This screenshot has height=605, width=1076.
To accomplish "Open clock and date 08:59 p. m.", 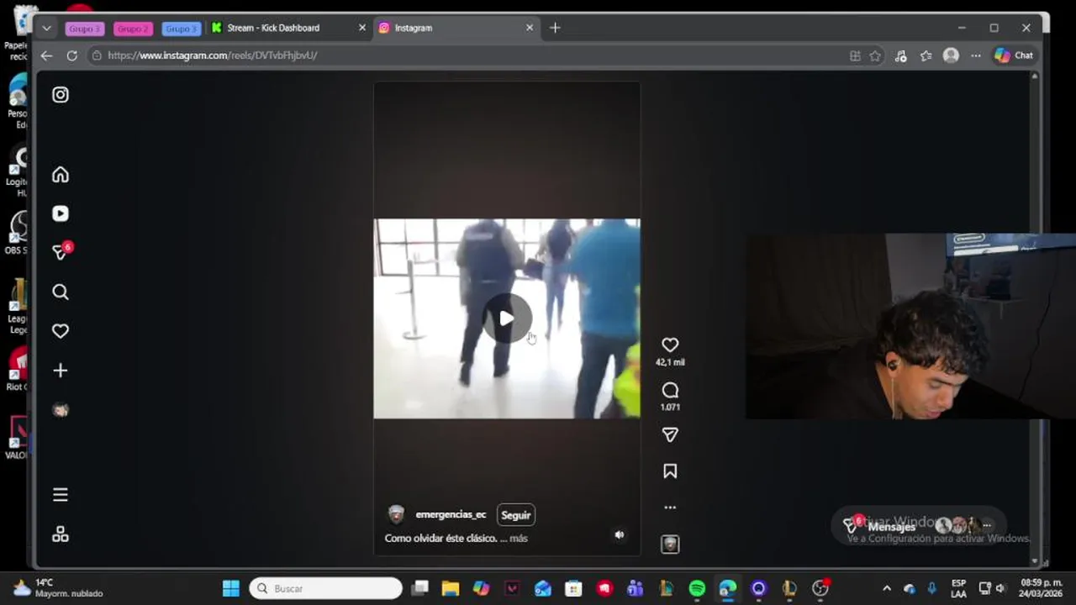I will pos(1039,588).
